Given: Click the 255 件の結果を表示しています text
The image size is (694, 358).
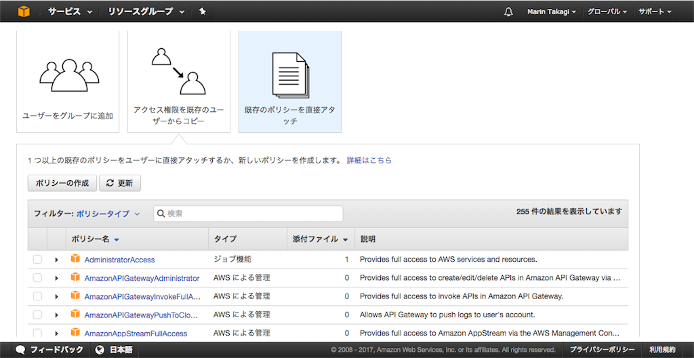Looking at the screenshot, I should [x=569, y=212].
